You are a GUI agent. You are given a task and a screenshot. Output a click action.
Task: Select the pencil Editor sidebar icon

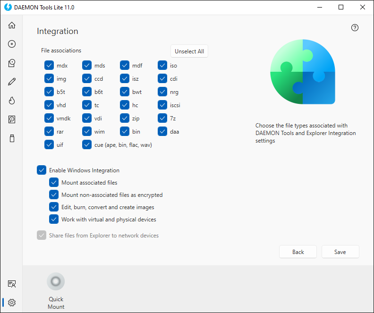pos(12,82)
